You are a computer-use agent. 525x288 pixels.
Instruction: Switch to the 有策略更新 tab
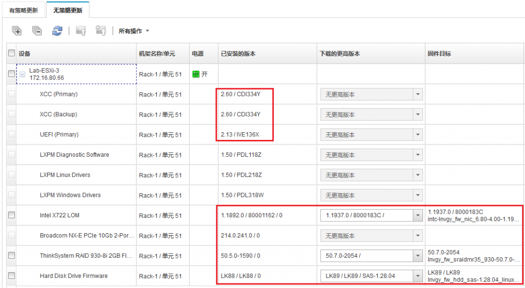[24, 10]
